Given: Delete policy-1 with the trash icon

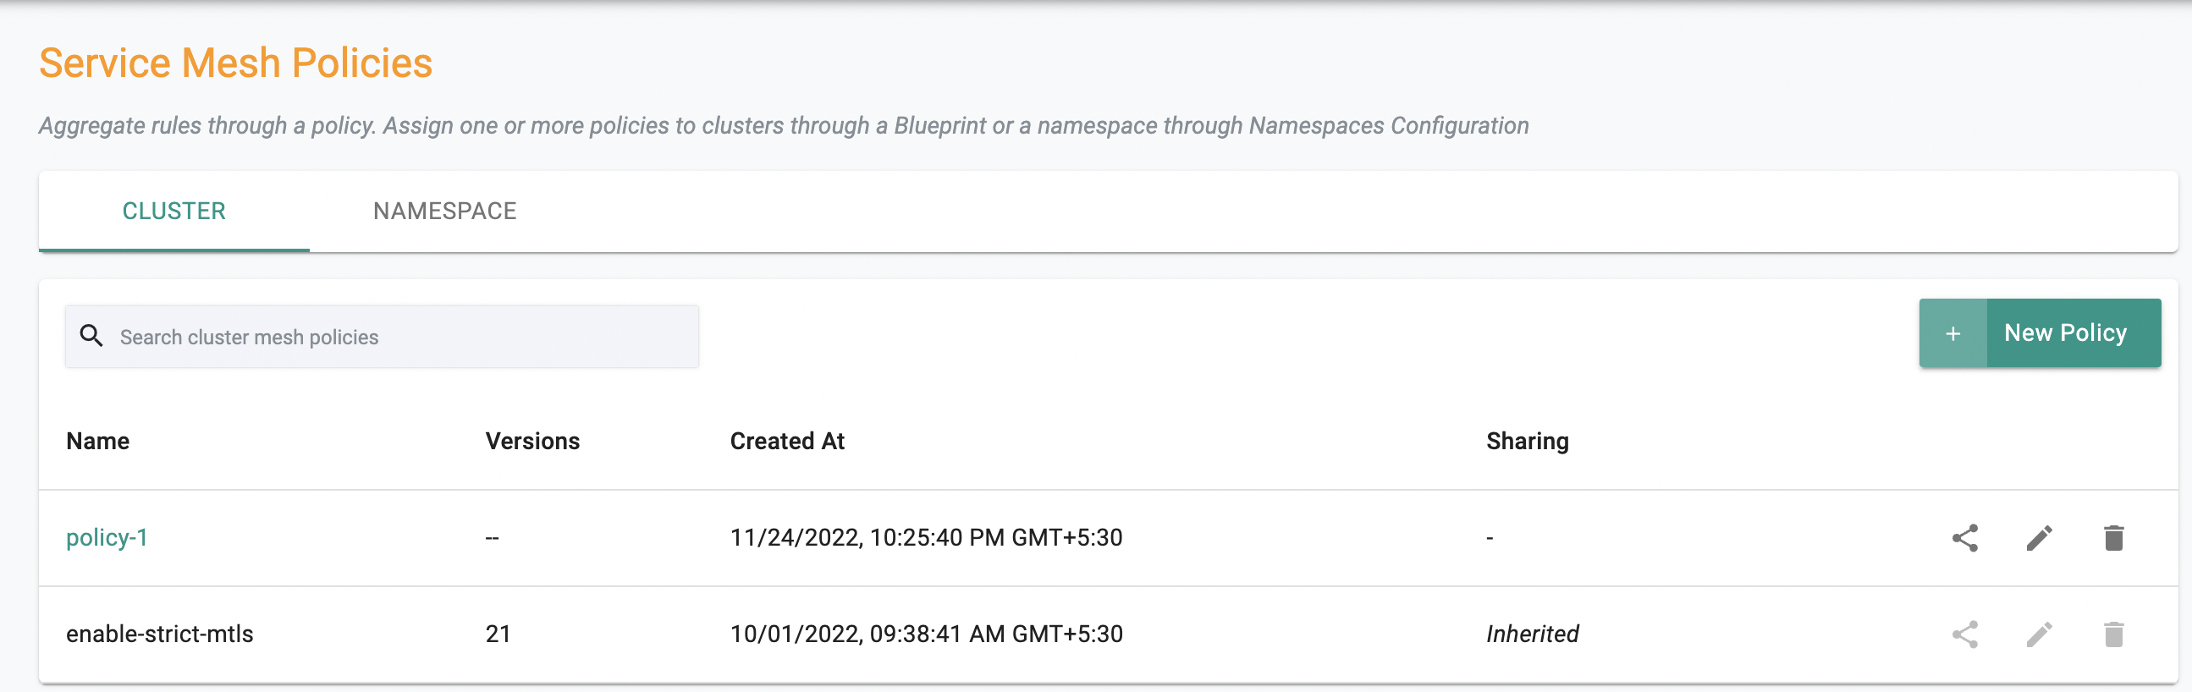Looking at the screenshot, I should click(2114, 538).
